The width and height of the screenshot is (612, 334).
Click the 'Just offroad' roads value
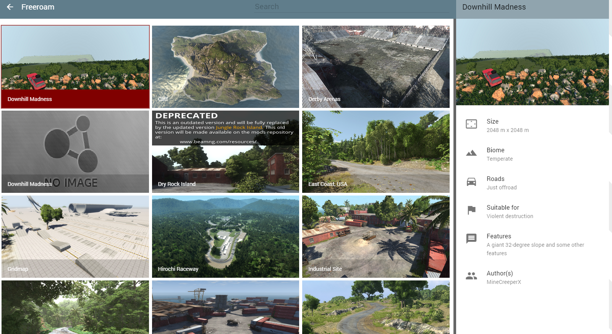click(502, 187)
